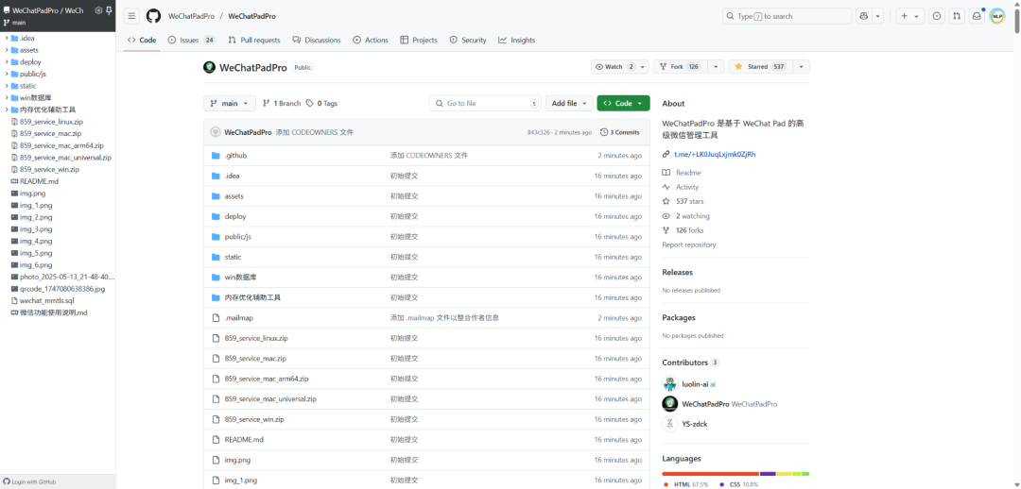Open the Copilot dropdown arrow
Viewport: 1021px width, 489px height.
coord(877,16)
